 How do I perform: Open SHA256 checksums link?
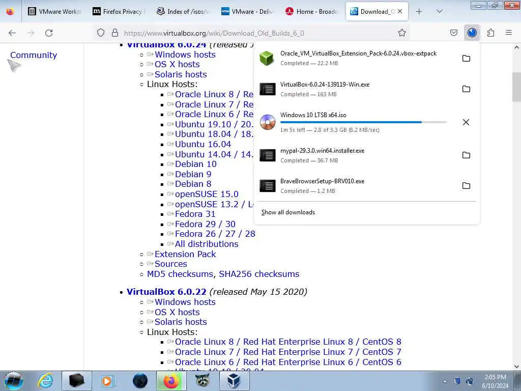(259, 274)
